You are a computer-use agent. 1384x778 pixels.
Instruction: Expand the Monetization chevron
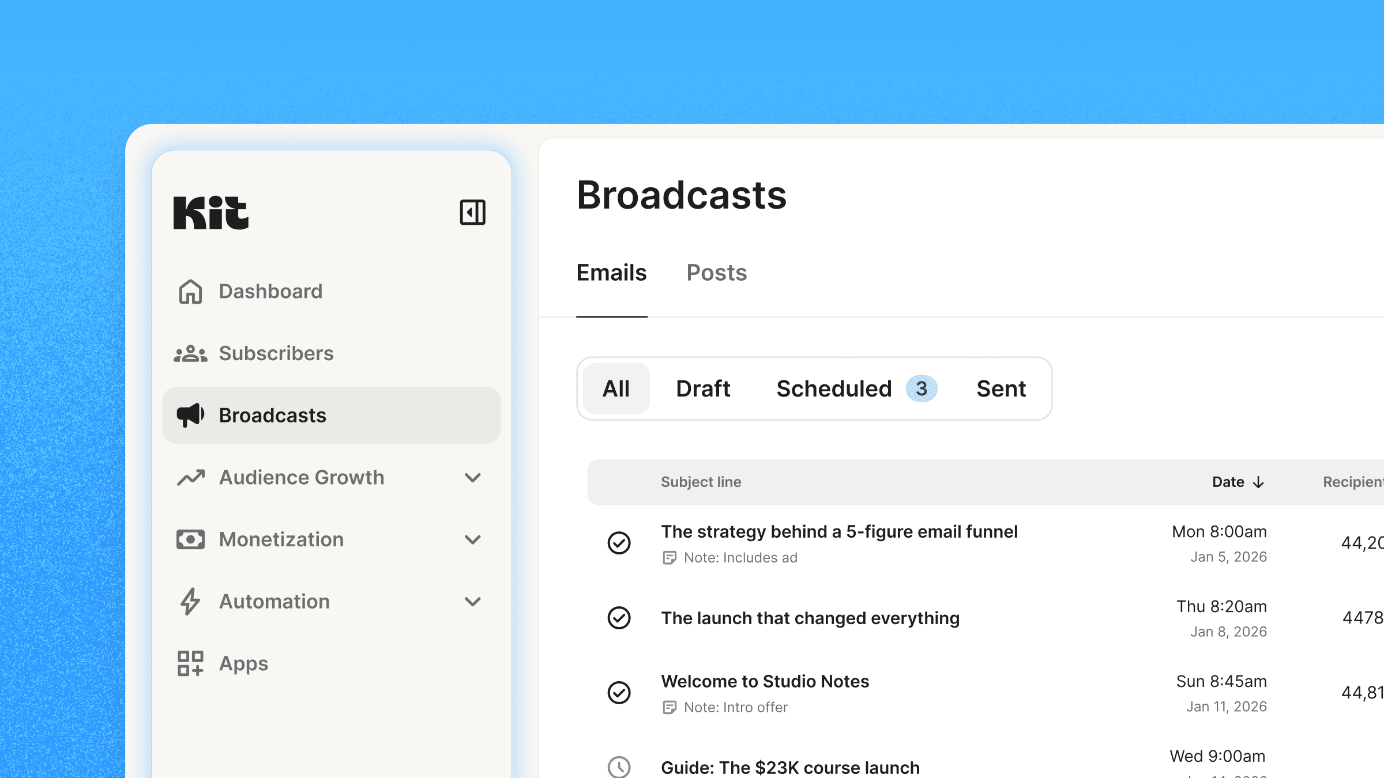(x=473, y=540)
